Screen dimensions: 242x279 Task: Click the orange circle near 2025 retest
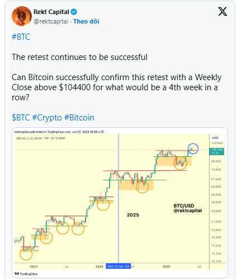tap(180, 163)
